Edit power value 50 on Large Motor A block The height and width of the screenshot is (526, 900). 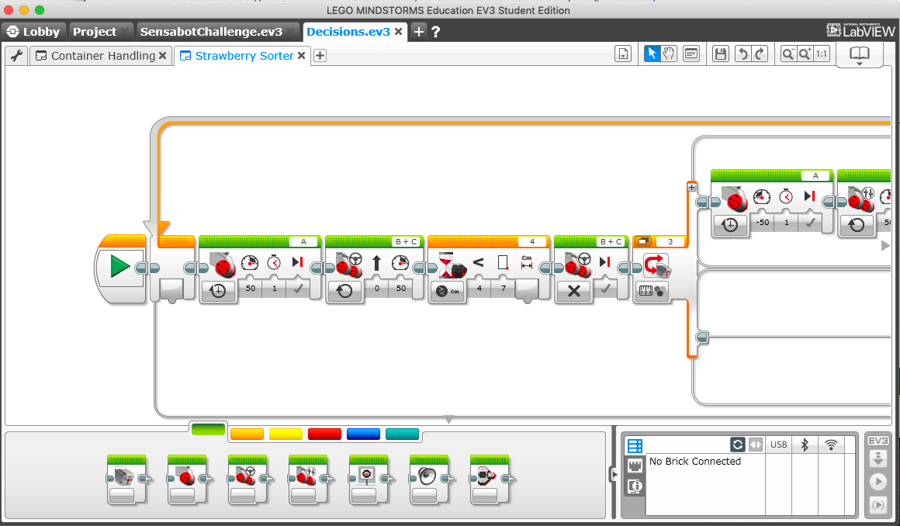click(251, 289)
